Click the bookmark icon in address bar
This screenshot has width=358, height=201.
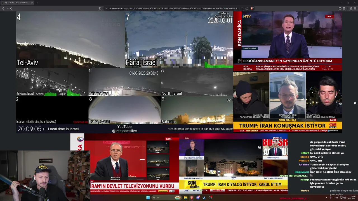pyautogui.click(x=100, y=8)
